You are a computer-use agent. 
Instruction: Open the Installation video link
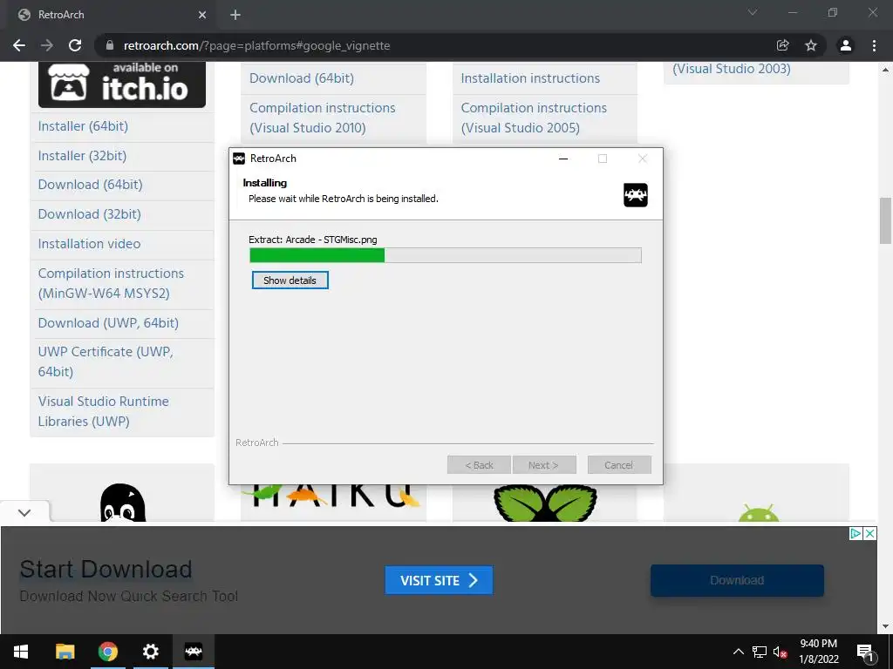90,244
